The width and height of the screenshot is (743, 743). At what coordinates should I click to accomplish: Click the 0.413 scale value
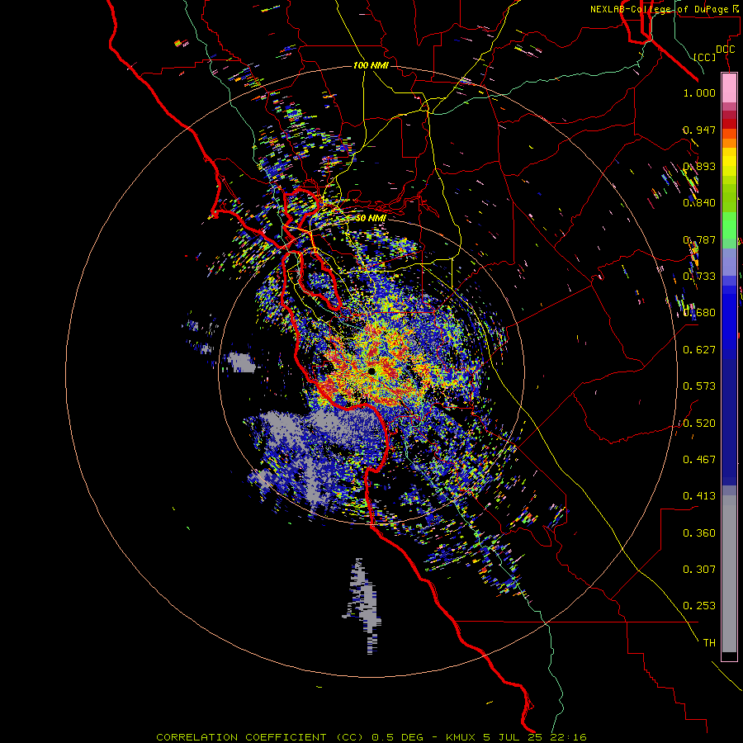699,496
